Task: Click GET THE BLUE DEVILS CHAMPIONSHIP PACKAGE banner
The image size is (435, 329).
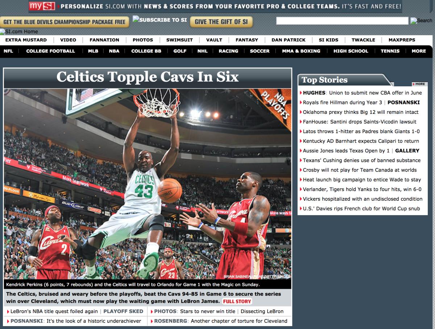Action: 65,22
